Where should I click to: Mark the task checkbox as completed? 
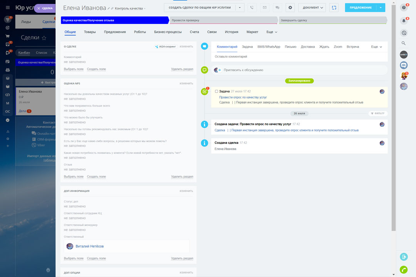tap(216, 92)
